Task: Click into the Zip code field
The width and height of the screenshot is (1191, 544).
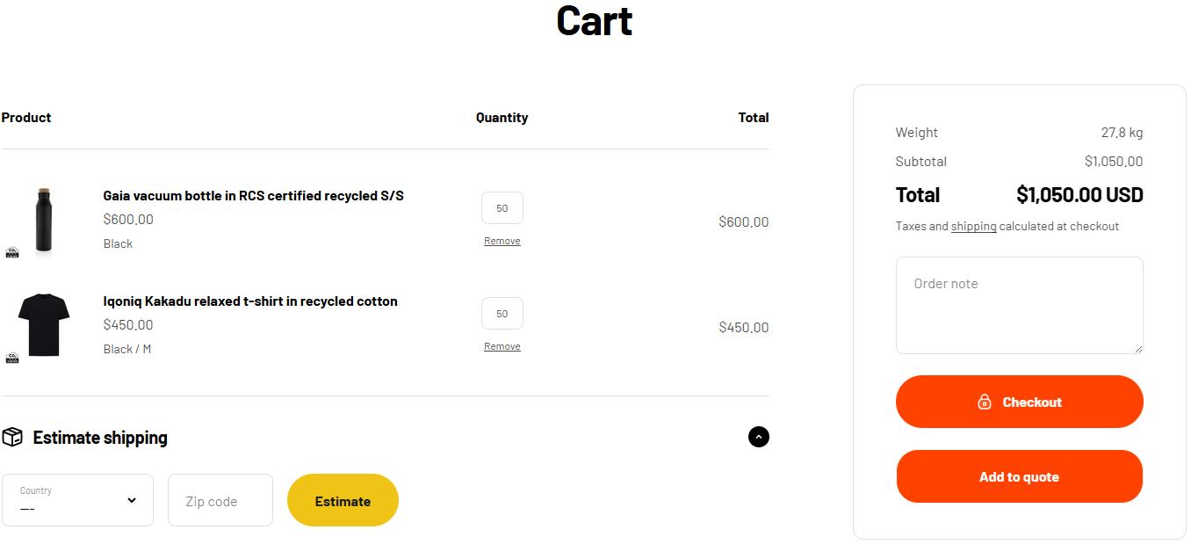Action: [x=220, y=501]
